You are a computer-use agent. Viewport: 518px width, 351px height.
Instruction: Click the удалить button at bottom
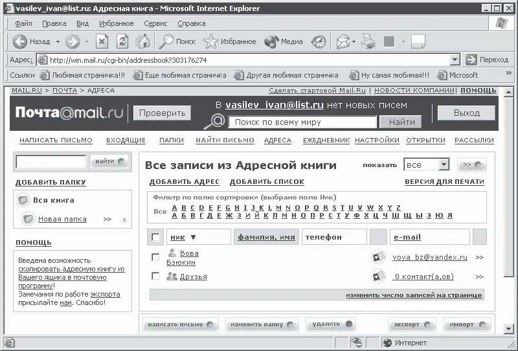331,324
